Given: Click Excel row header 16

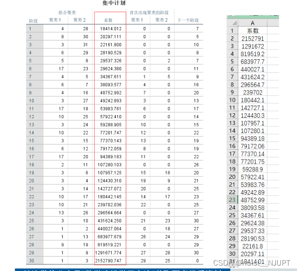Looking at the screenshot, I should (x=232, y=146).
